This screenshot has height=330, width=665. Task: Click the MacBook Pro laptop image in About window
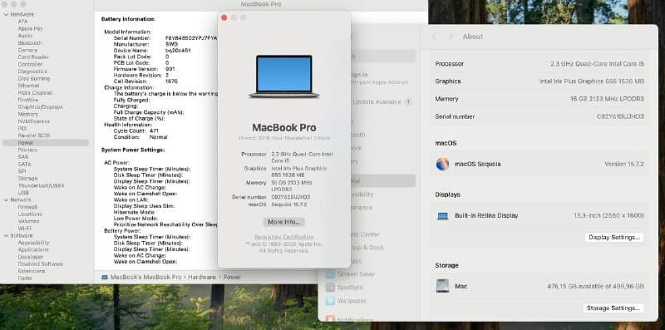tap(284, 76)
